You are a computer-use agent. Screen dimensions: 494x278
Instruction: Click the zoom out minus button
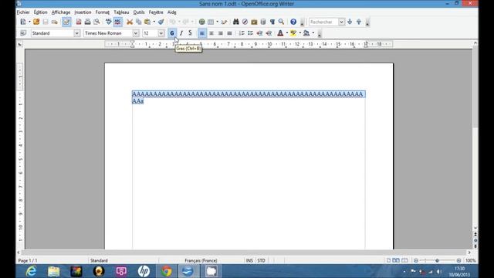pyautogui.click(x=416, y=261)
